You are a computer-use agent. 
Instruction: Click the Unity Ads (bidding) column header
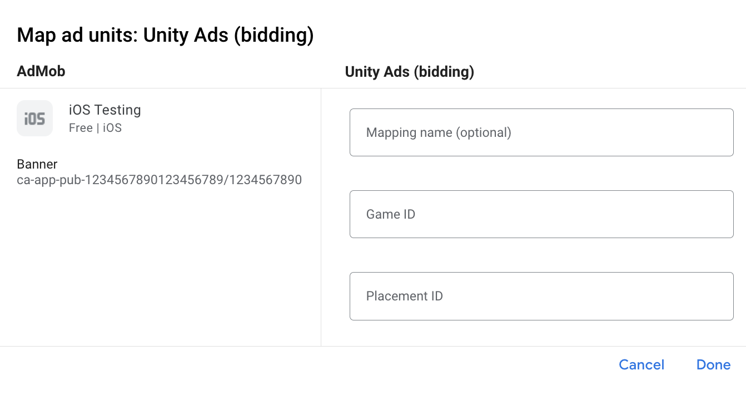pos(409,71)
